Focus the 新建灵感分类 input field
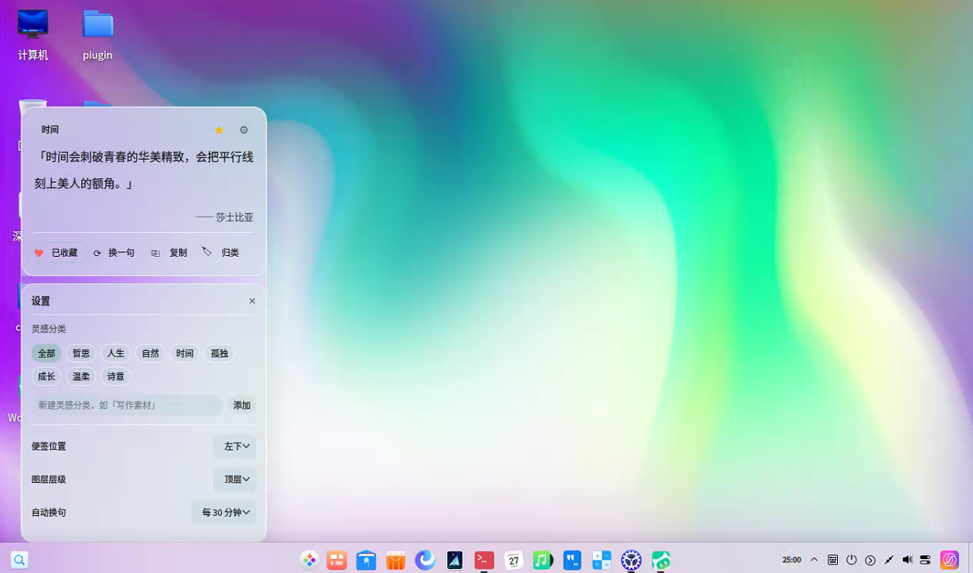The width and height of the screenshot is (973, 573). point(127,405)
